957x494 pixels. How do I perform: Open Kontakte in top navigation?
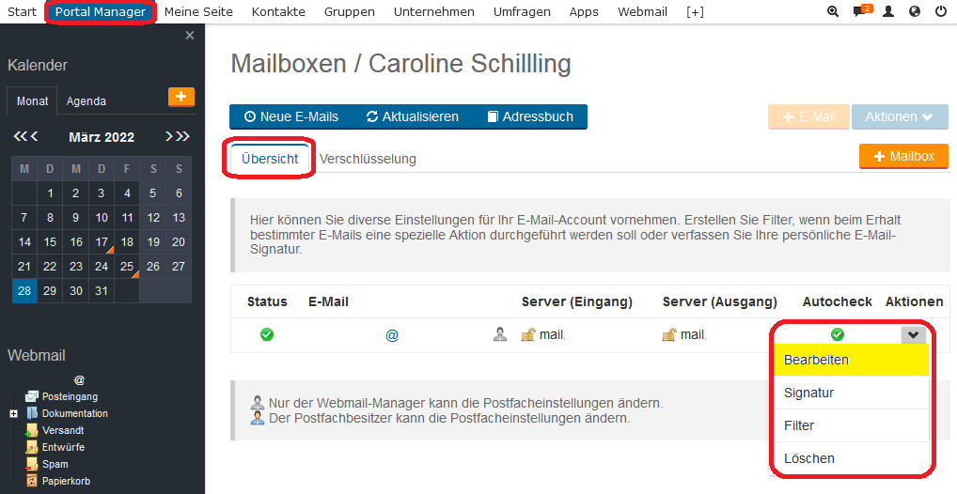click(x=278, y=11)
